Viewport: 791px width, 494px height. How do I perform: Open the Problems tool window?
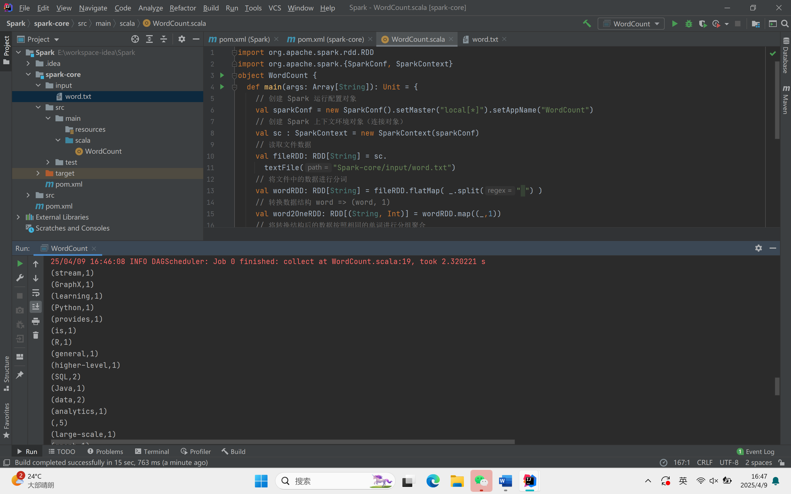(x=105, y=451)
